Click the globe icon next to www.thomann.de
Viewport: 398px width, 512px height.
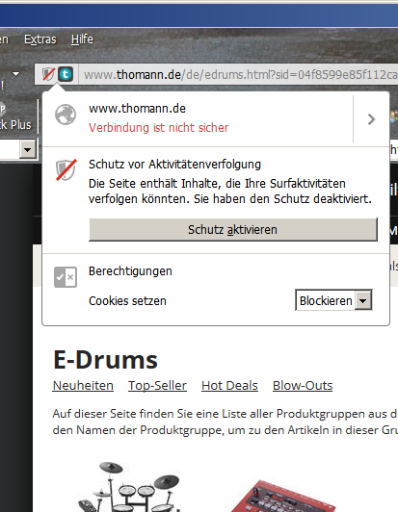click(66, 115)
